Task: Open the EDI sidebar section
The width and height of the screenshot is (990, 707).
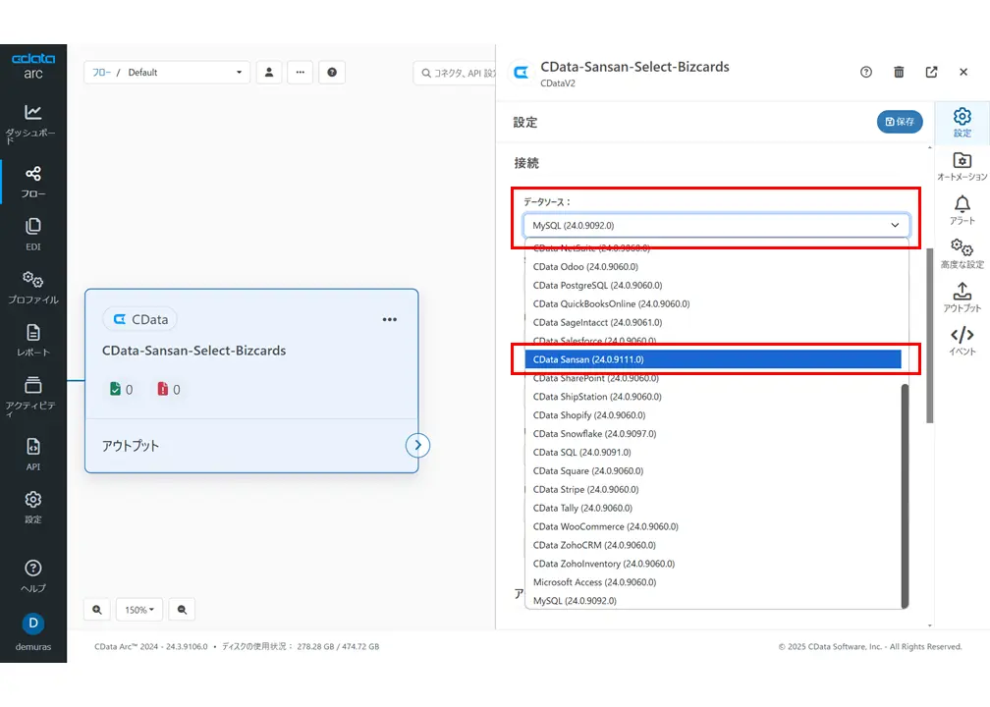Action: [x=32, y=234]
